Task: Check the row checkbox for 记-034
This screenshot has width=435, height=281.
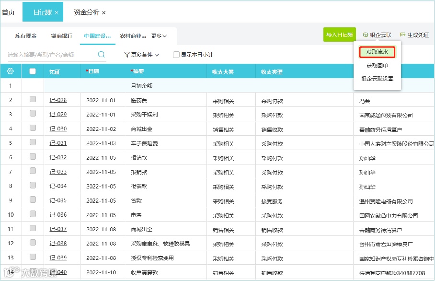Action: point(33,185)
